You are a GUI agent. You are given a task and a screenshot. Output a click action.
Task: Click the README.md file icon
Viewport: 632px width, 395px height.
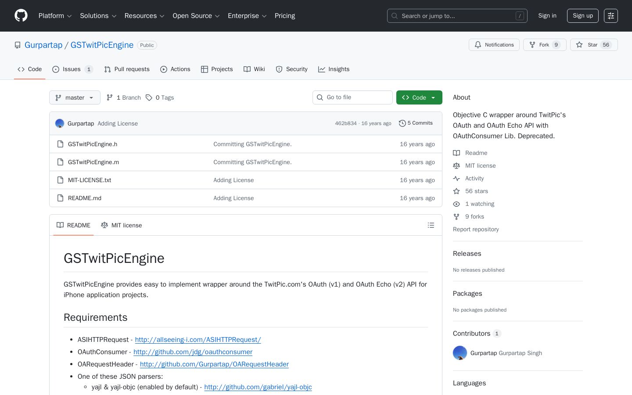61,198
